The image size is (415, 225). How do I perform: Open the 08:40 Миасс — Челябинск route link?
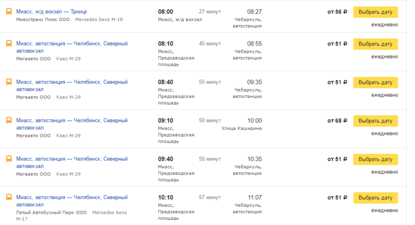click(71, 82)
